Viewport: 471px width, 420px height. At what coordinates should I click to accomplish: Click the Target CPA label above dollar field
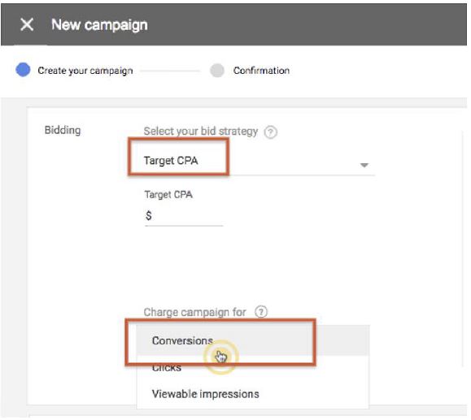tap(168, 194)
